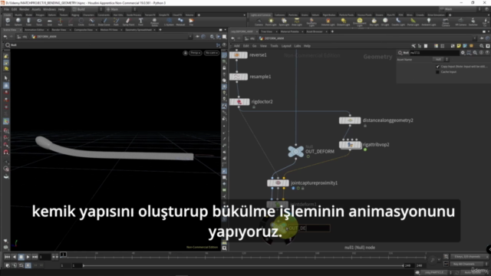491x276 pixels.
Task: Open the File menu
Action: point(6,9)
